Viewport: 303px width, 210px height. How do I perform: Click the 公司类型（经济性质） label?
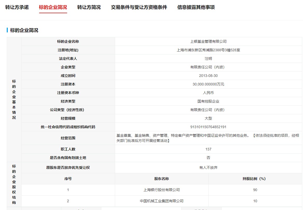(67, 110)
